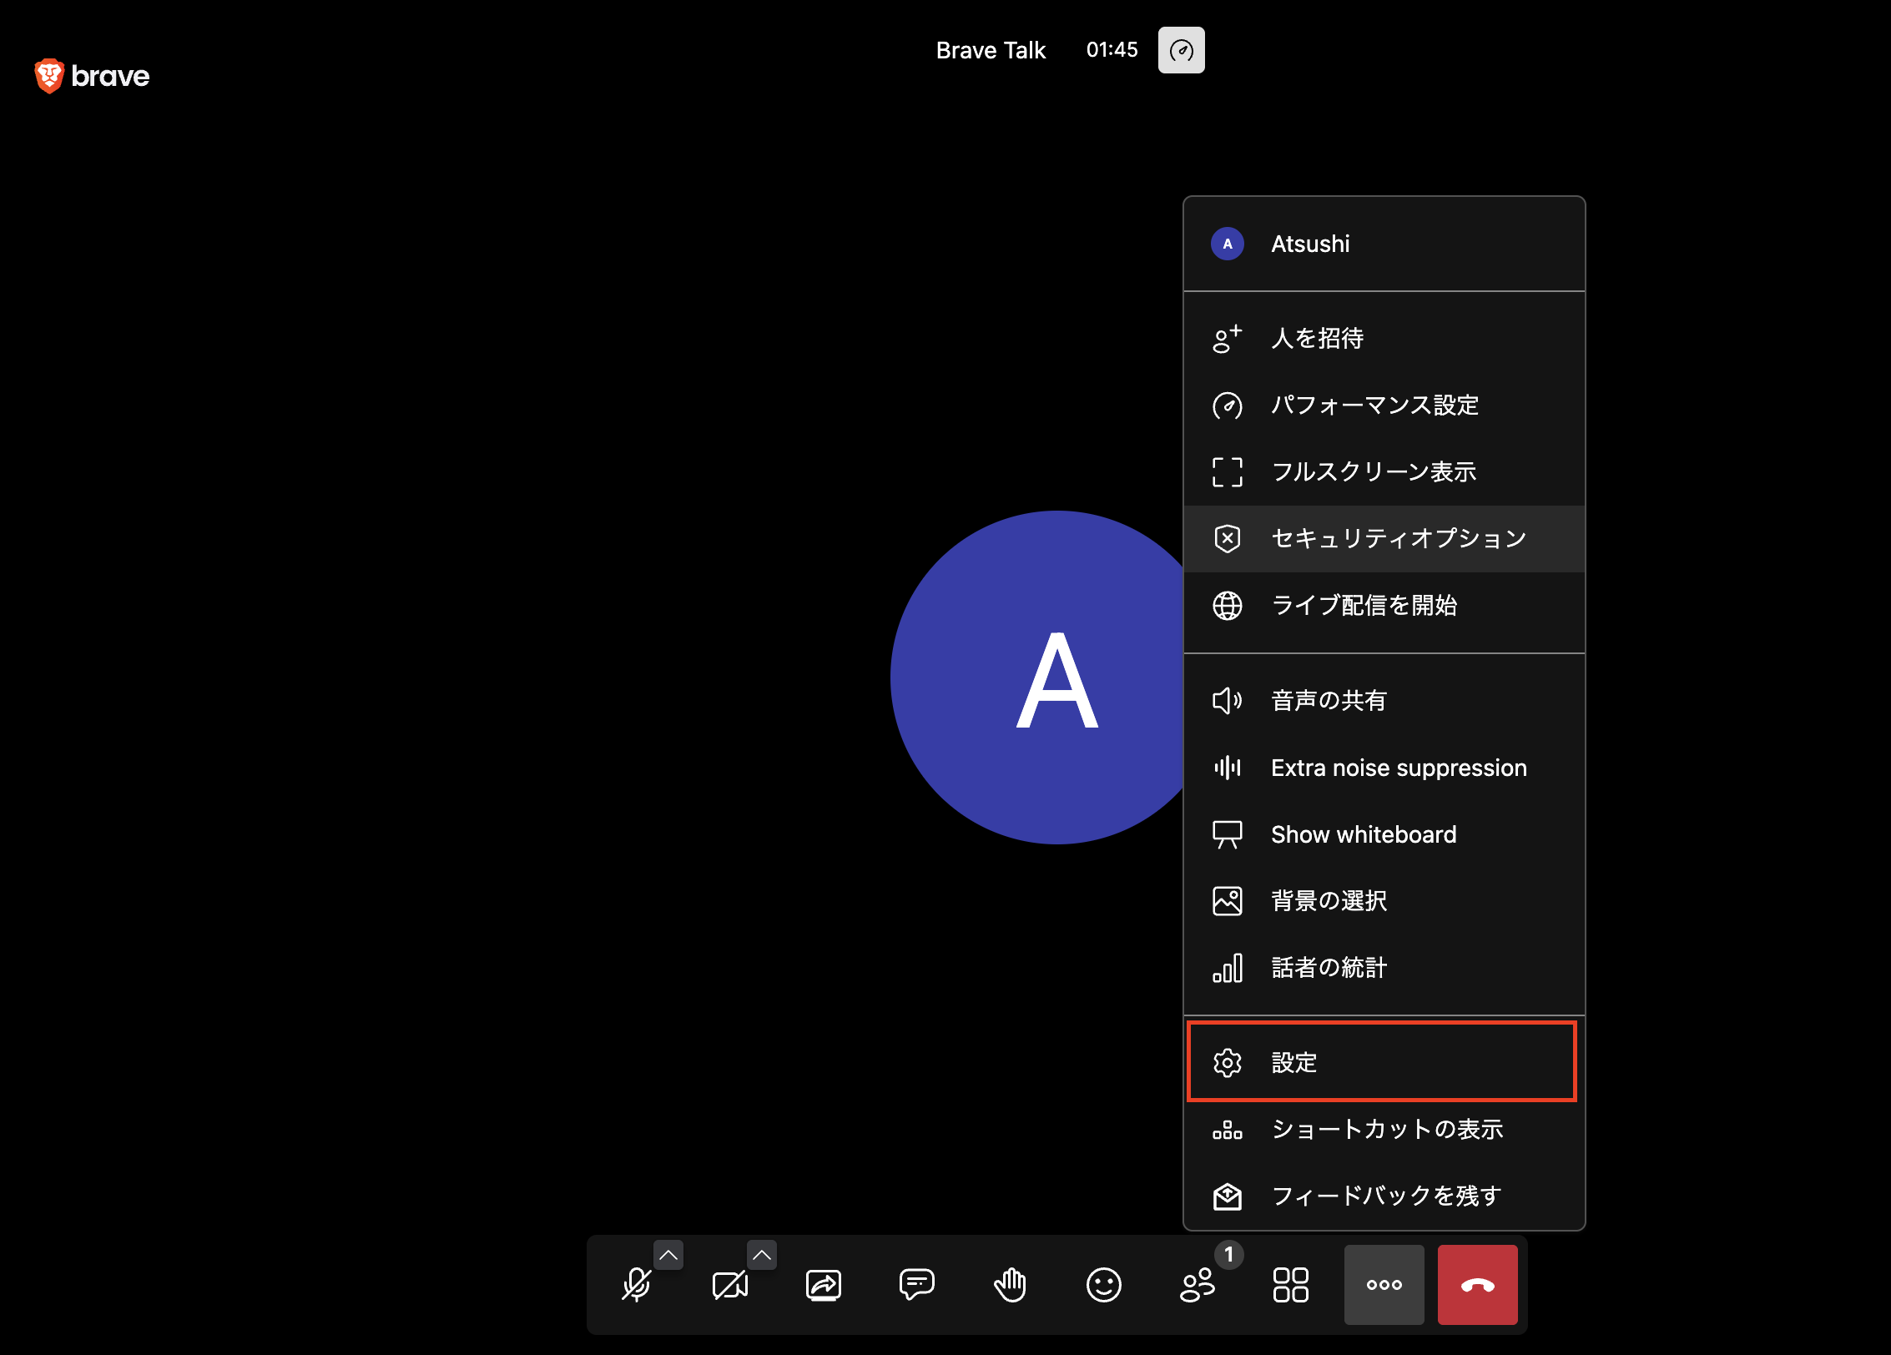The width and height of the screenshot is (1891, 1355).
Task: Hang up the call
Action: pyautogui.click(x=1478, y=1285)
